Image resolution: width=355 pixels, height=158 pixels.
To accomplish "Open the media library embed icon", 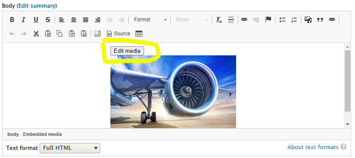I will tap(308, 20).
